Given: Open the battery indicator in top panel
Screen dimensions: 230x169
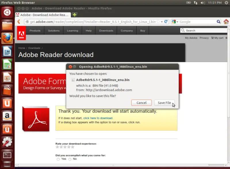Looking at the screenshot, I should pos(189,3).
